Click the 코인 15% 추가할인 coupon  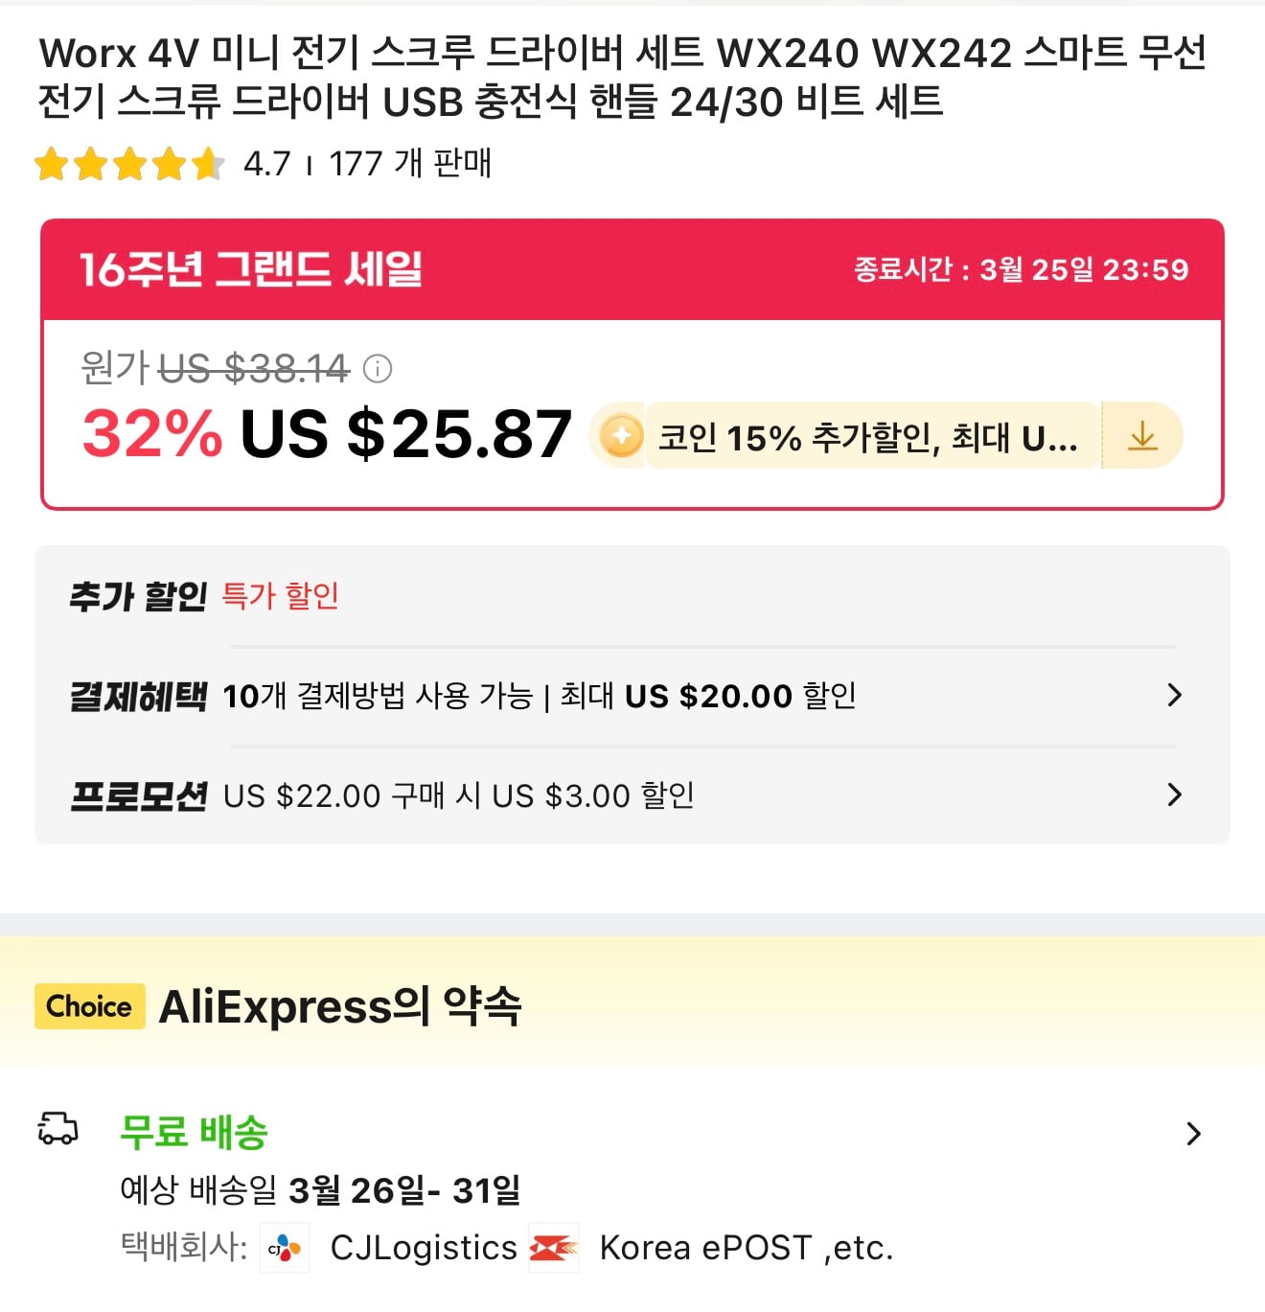tap(867, 437)
